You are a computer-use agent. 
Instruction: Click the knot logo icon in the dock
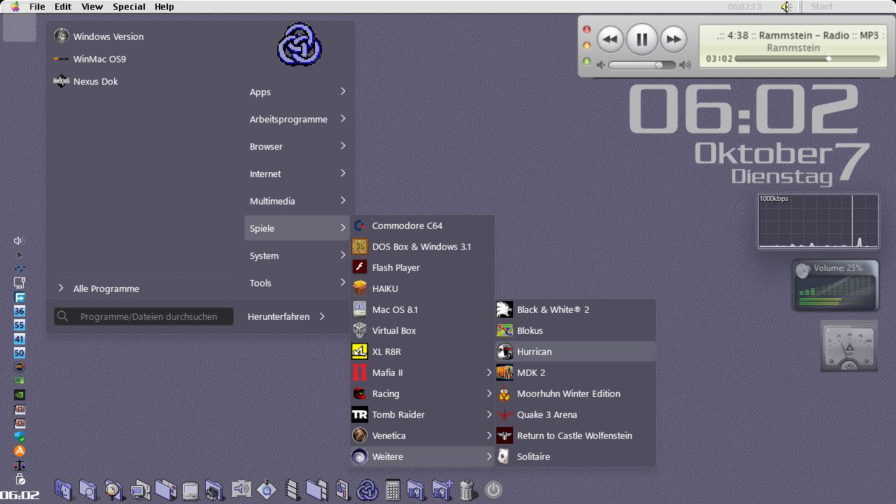(x=367, y=490)
